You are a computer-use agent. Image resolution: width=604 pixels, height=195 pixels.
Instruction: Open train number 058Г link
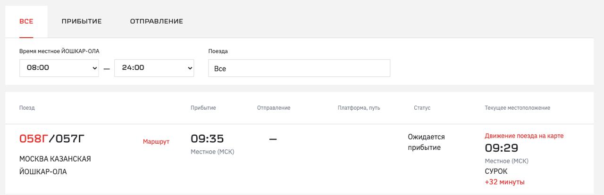(x=34, y=139)
